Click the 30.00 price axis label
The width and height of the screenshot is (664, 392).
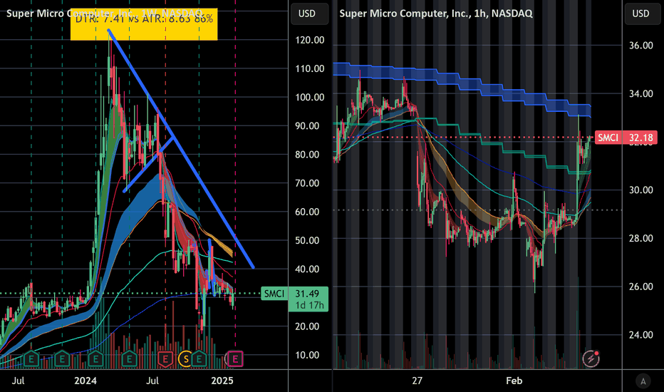[x=640, y=190]
